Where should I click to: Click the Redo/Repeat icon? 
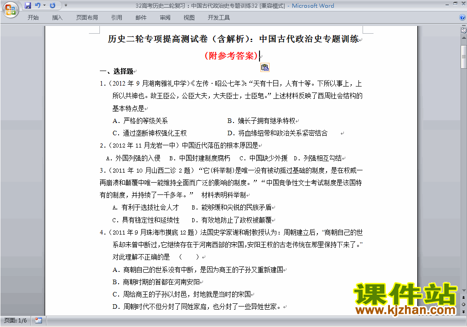pos(52,5)
